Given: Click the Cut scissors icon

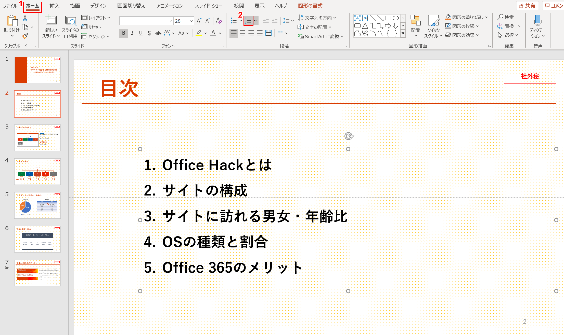Looking at the screenshot, I should pyautogui.click(x=25, y=18).
